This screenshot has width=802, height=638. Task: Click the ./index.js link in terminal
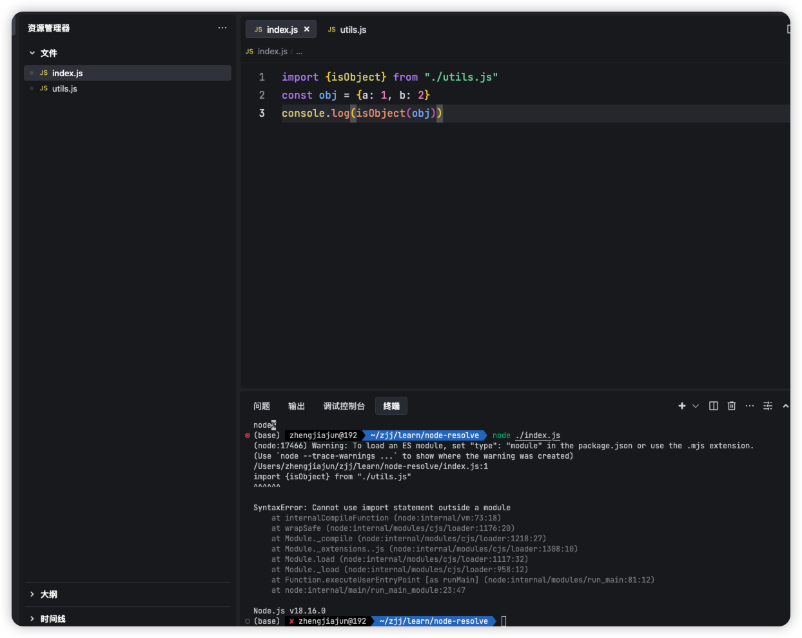[538, 435]
